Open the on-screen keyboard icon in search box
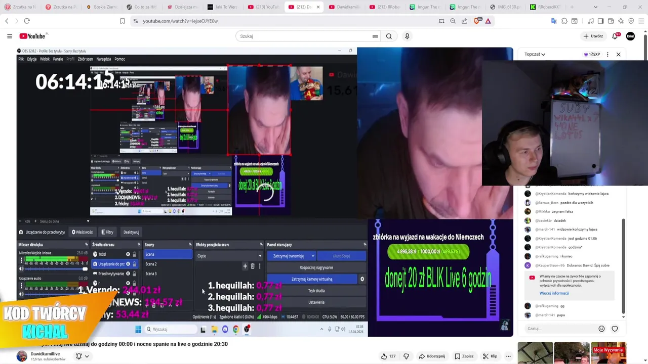Viewport: 648px width, 364px height. click(x=375, y=36)
